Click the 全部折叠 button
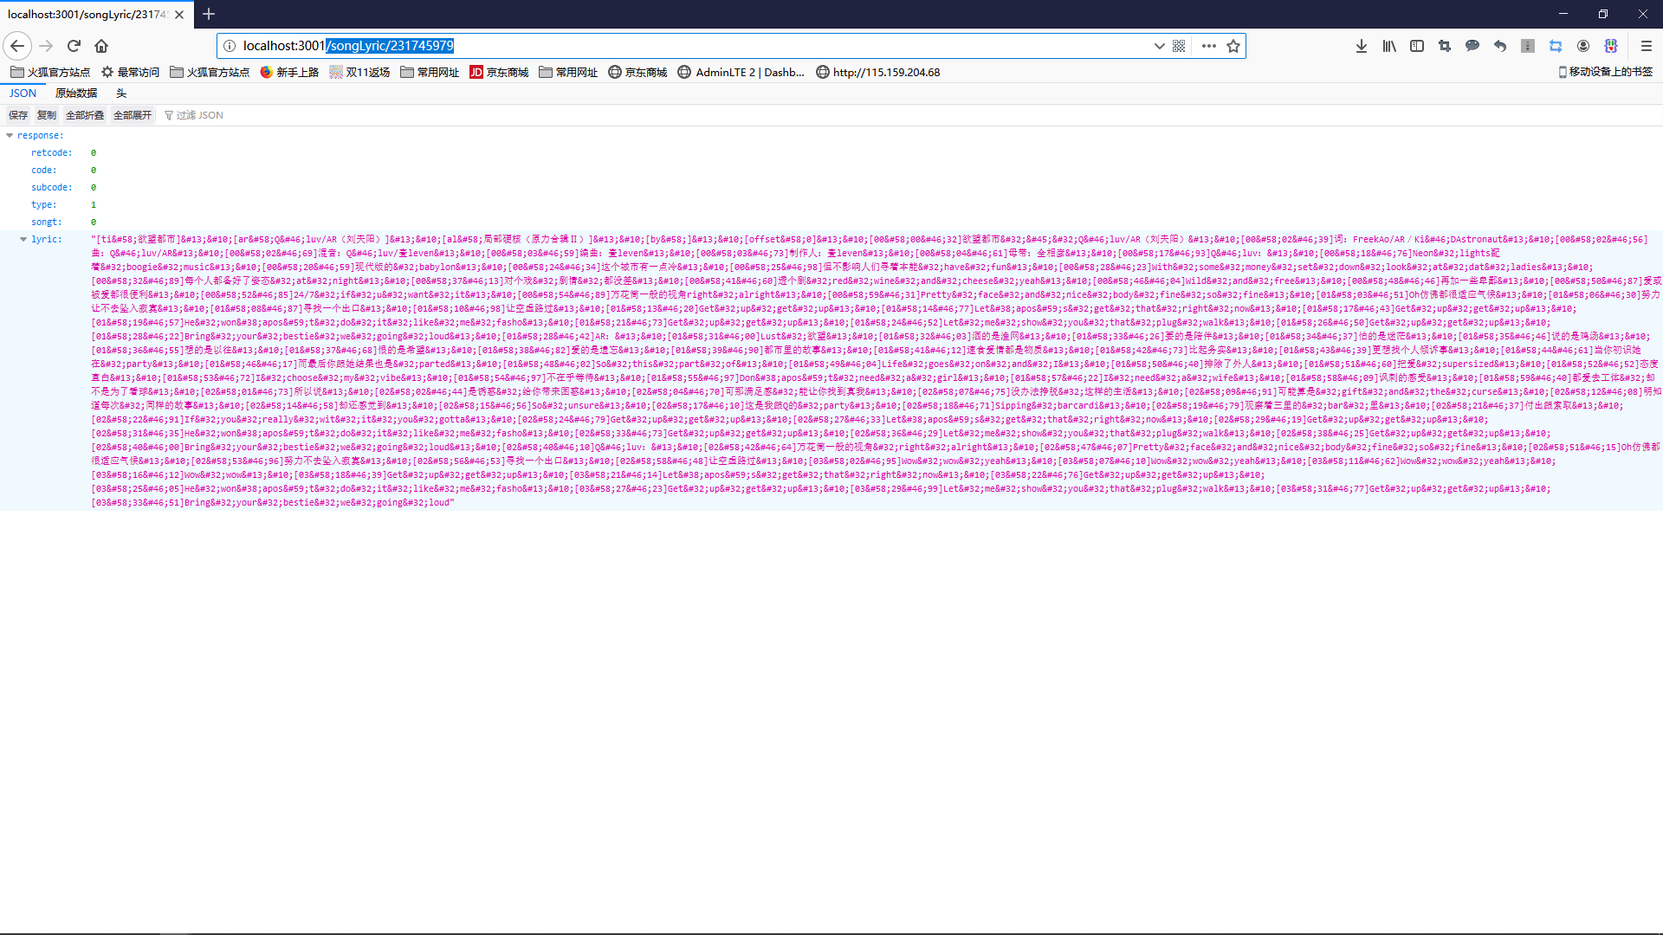 click(85, 115)
